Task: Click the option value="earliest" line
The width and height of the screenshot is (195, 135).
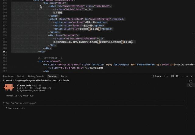Action: 80,22
